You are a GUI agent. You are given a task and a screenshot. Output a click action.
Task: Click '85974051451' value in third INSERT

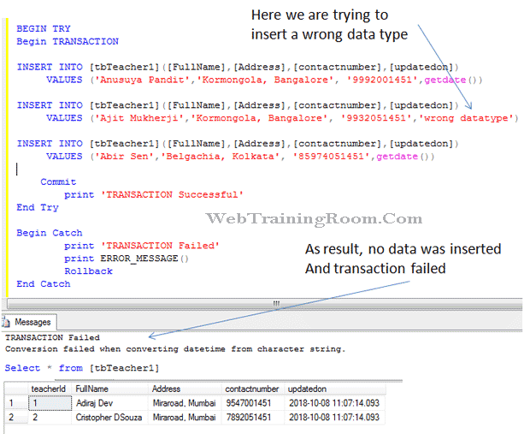coord(332,157)
